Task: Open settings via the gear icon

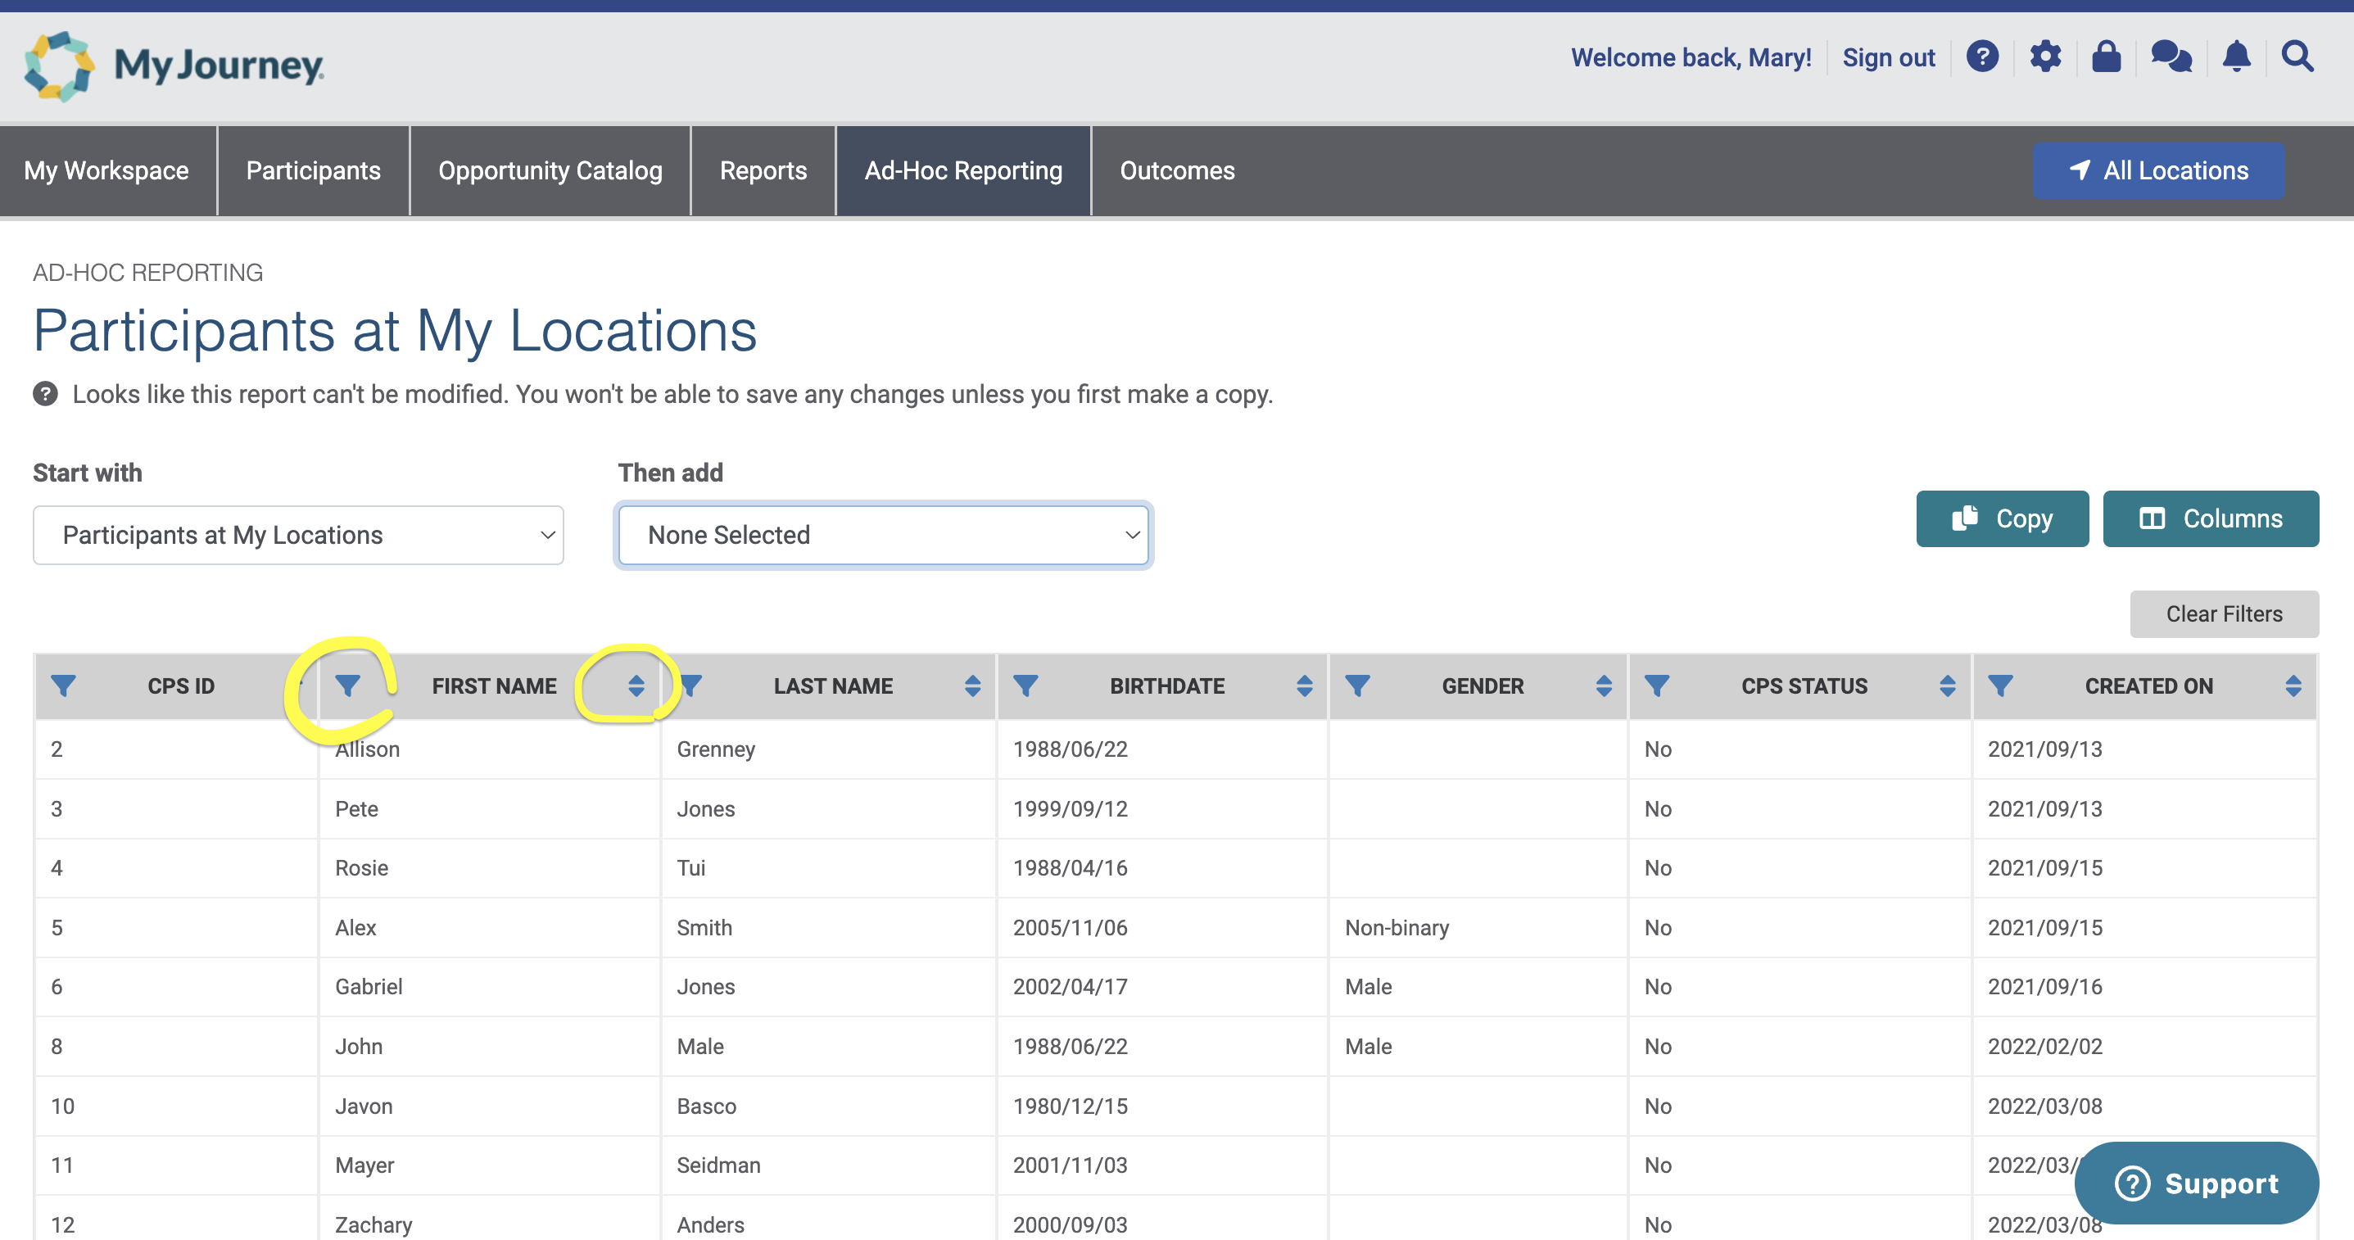Action: click(x=2044, y=57)
